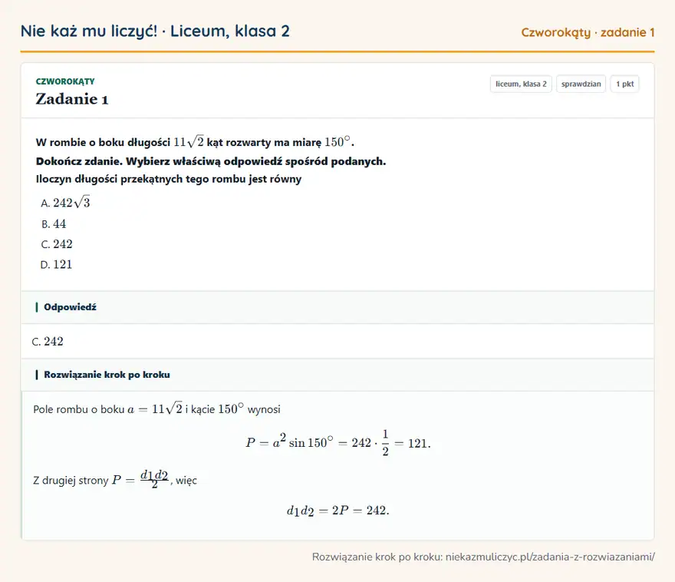
Task: Click the 'liceum, klasa 2' tag
Action: coord(521,84)
